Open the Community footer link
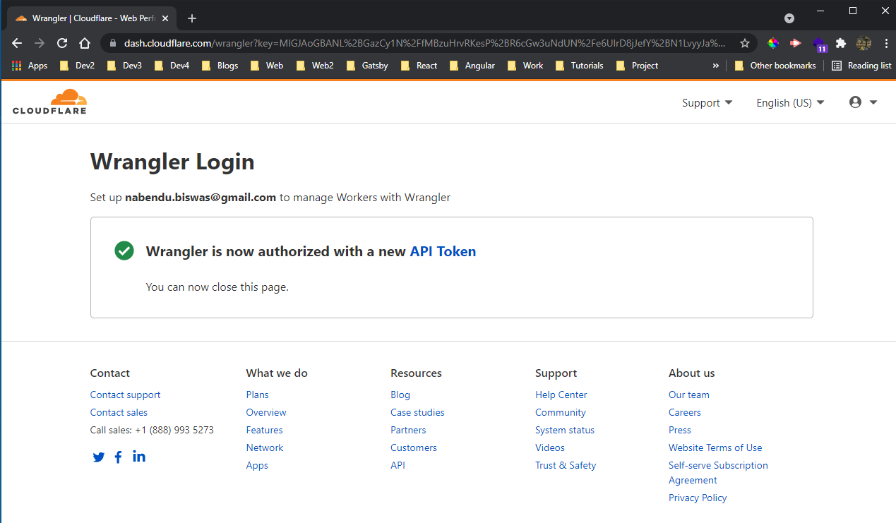 pyautogui.click(x=561, y=412)
